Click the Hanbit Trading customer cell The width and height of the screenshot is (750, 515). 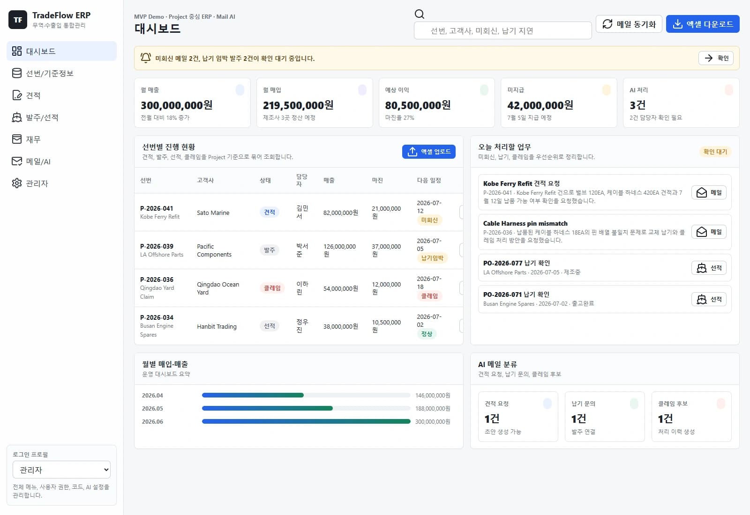[x=217, y=326]
